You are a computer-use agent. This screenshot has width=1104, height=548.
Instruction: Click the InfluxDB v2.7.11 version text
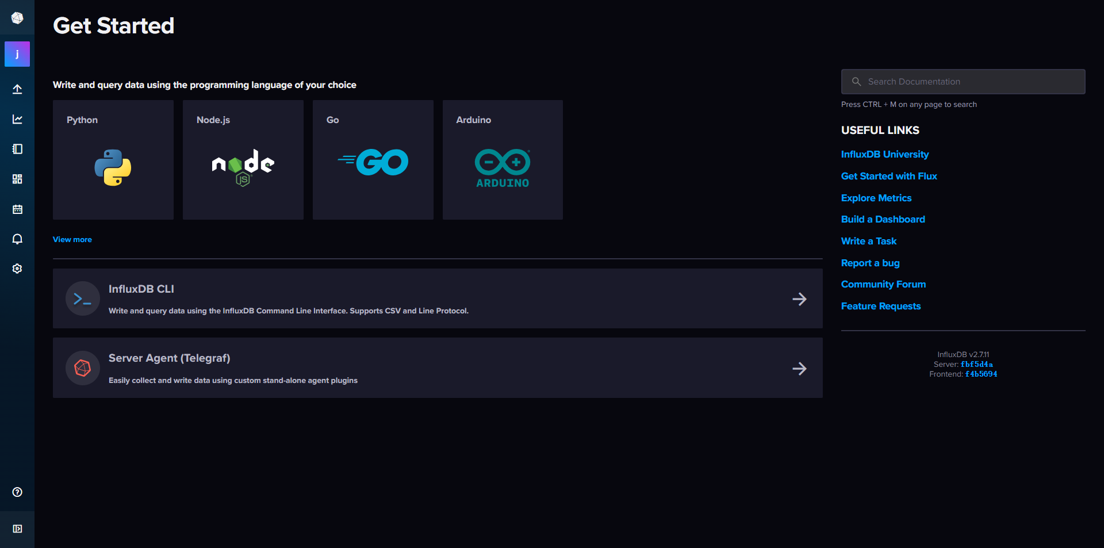pos(963,355)
